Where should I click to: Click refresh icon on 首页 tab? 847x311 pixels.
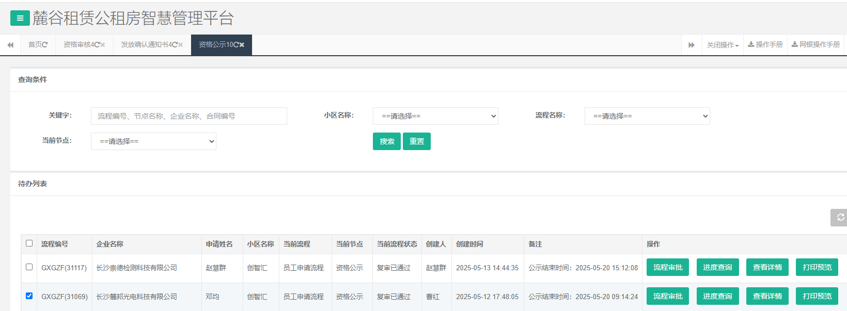pos(45,45)
